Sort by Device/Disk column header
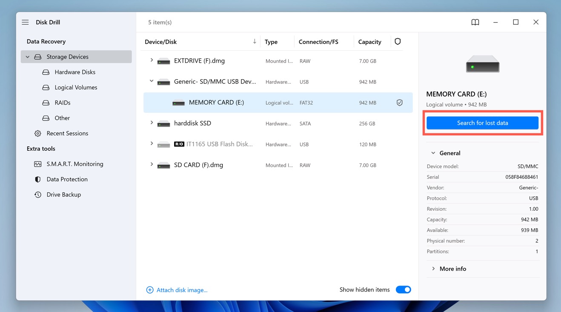The height and width of the screenshot is (312, 561). click(160, 42)
